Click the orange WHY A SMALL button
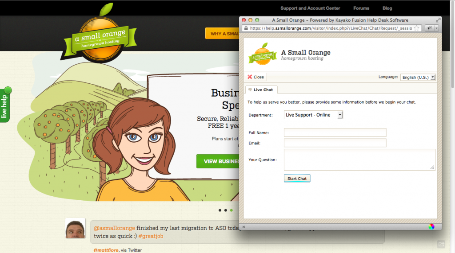This screenshot has width=455, height=253. tap(222, 34)
